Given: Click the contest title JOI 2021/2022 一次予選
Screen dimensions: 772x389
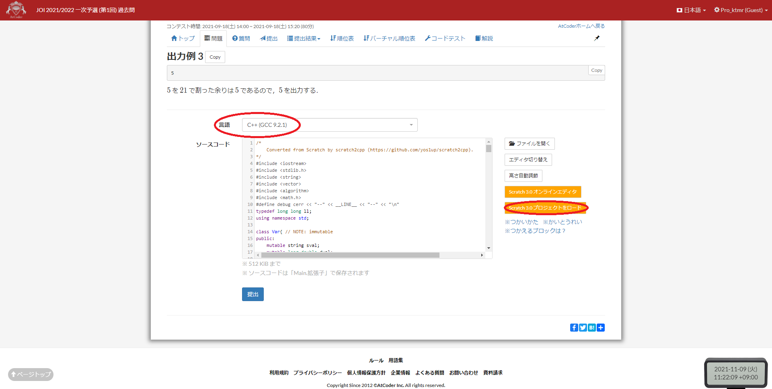Looking at the screenshot, I should point(85,10).
